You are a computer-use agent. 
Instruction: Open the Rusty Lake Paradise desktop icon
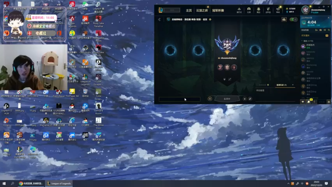[98, 22]
